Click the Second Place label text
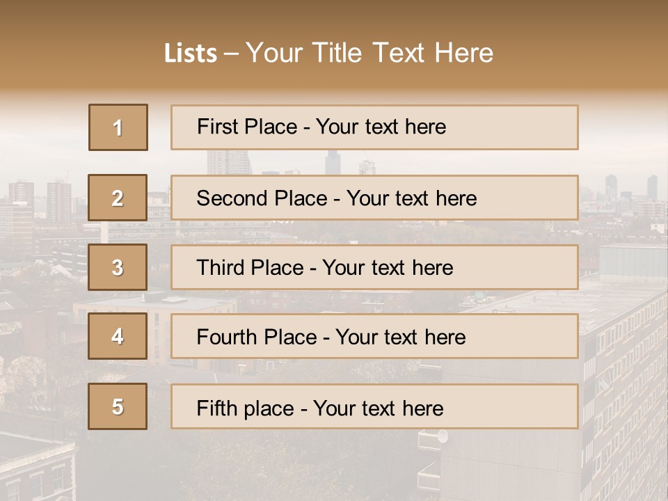 [x=262, y=198]
